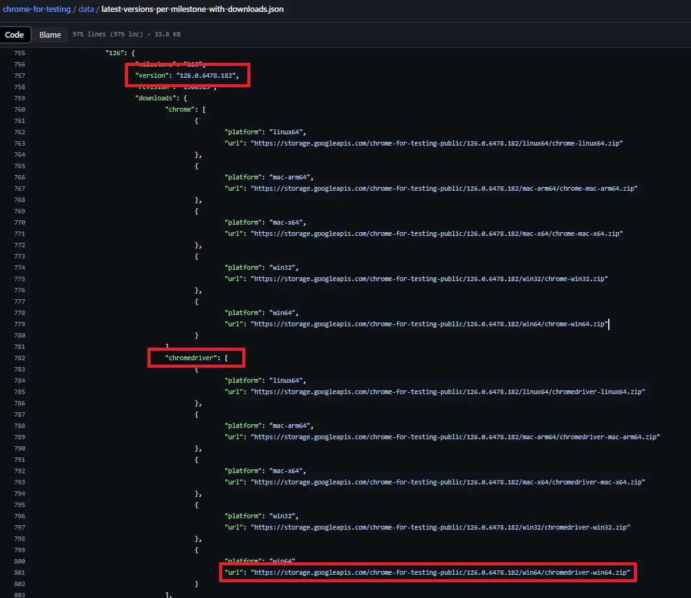This screenshot has height=598, width=691.
Task: Open the data folder breadcrumb link
Action: (86, 9)
